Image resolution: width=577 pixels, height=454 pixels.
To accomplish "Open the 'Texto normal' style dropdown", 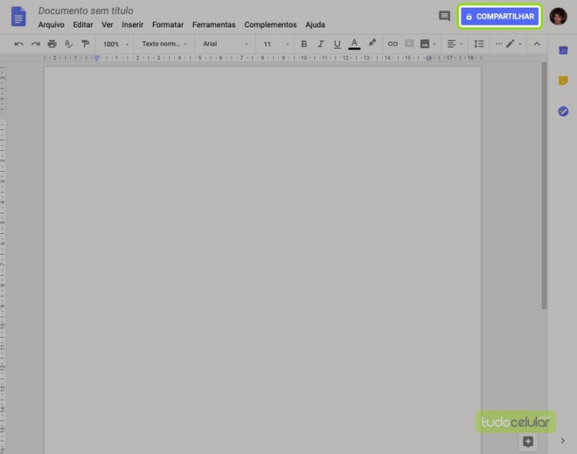I will click(x=164, y=44).
